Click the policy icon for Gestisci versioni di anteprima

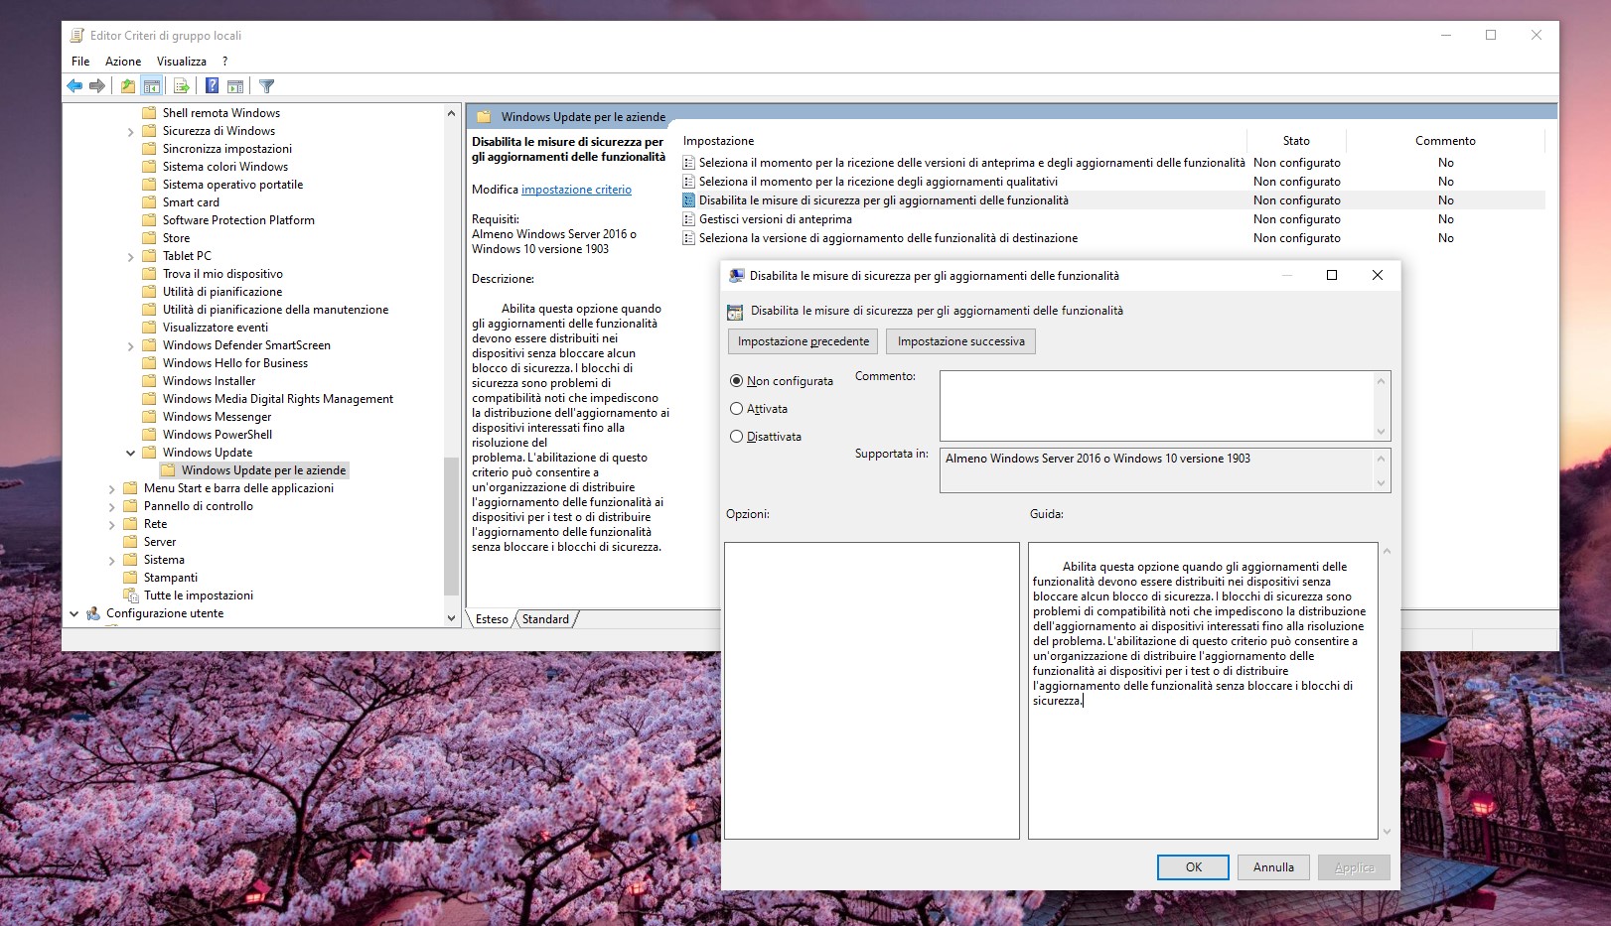[688, 219]
